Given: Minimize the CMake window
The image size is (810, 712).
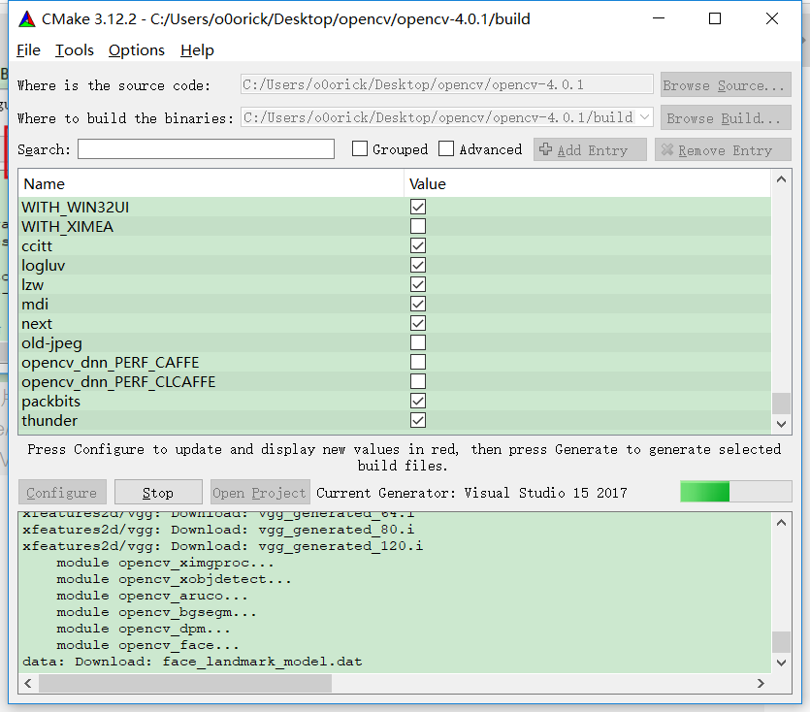Looking at the screenshot, I should pyautogui.click(x=659, y=18).
